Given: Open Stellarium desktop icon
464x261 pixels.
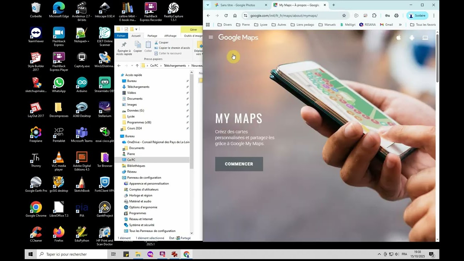Looking at the screenshot, I should coord(105,110).
